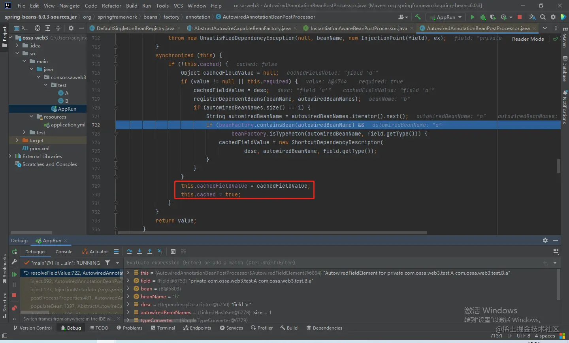This screenshot has width=569, height=343.
Task: Toggle the Structure tool window
Action: (x=4, y=305)
